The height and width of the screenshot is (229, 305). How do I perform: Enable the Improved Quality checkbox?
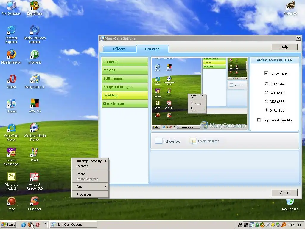click(259, 120)
